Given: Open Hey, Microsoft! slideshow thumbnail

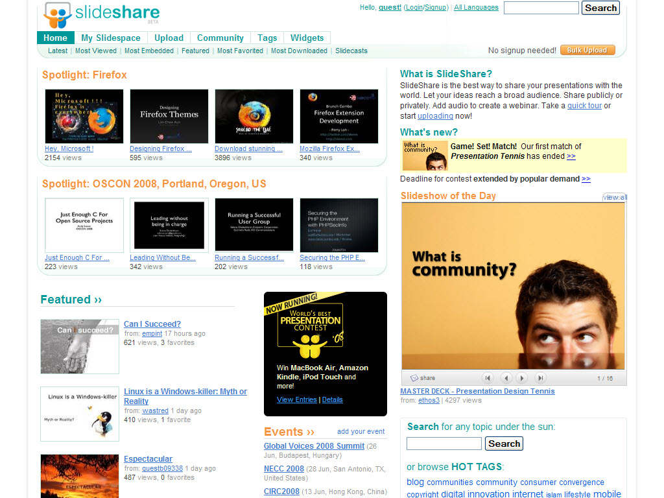Looking at the screenshot, I should pos(84,116).
